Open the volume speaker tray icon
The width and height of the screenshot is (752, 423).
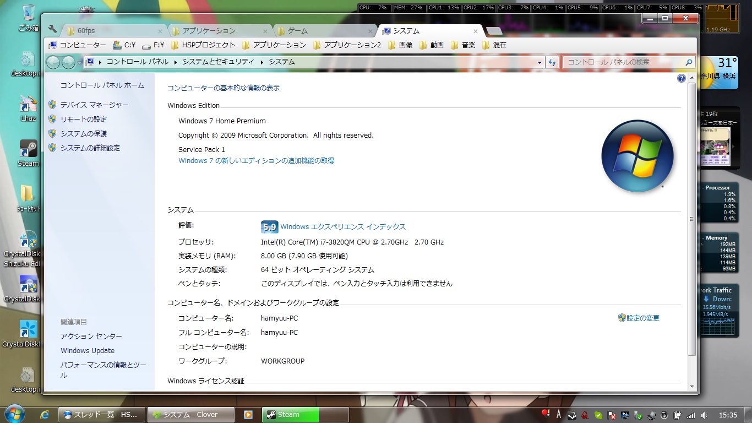pyautogui.click(x=704, y=415)
